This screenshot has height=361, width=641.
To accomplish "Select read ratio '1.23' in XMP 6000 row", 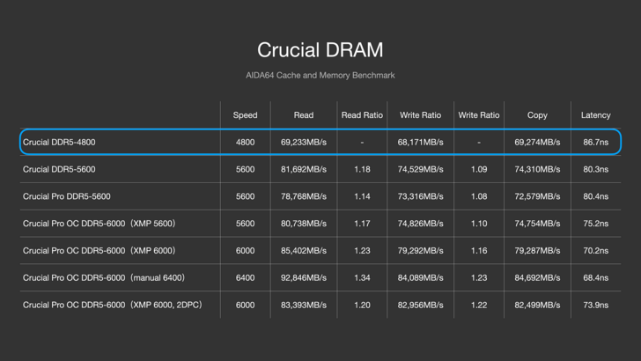I will click(362, 251).
